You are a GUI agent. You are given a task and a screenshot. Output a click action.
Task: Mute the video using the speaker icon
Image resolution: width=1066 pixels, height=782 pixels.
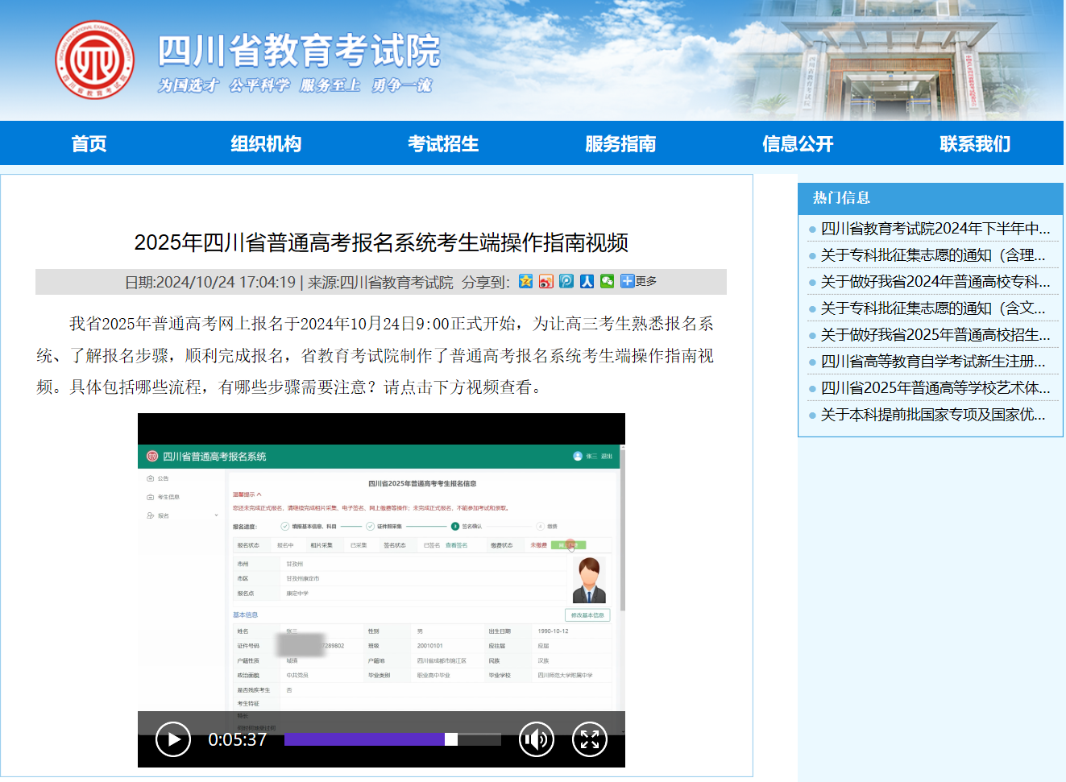click(x=536, y=739)
